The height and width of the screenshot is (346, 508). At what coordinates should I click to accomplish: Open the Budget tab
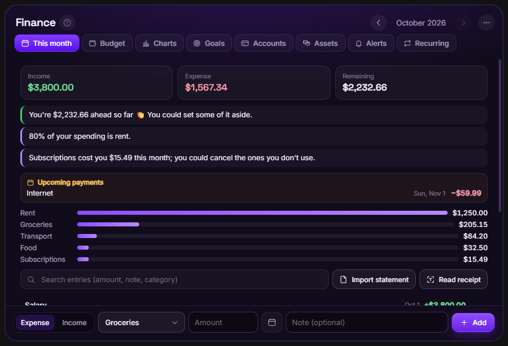pos(107,43)
